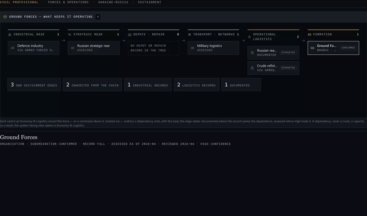367x216 pixels.
Task: Open the Russian strategic rear record title
Action: [93, 46]
